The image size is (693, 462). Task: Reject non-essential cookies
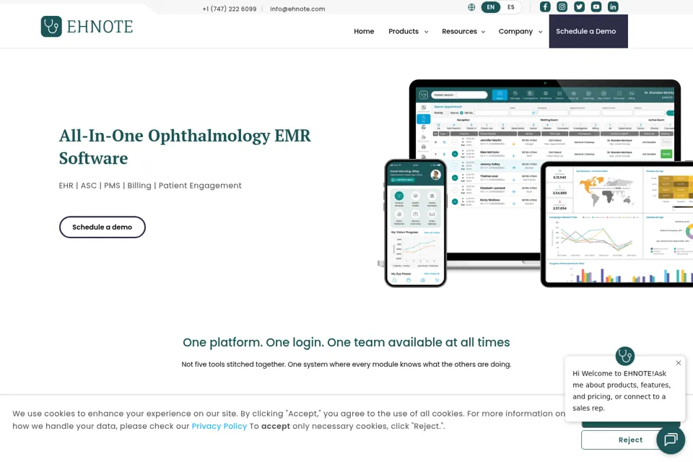coord(630,440)
